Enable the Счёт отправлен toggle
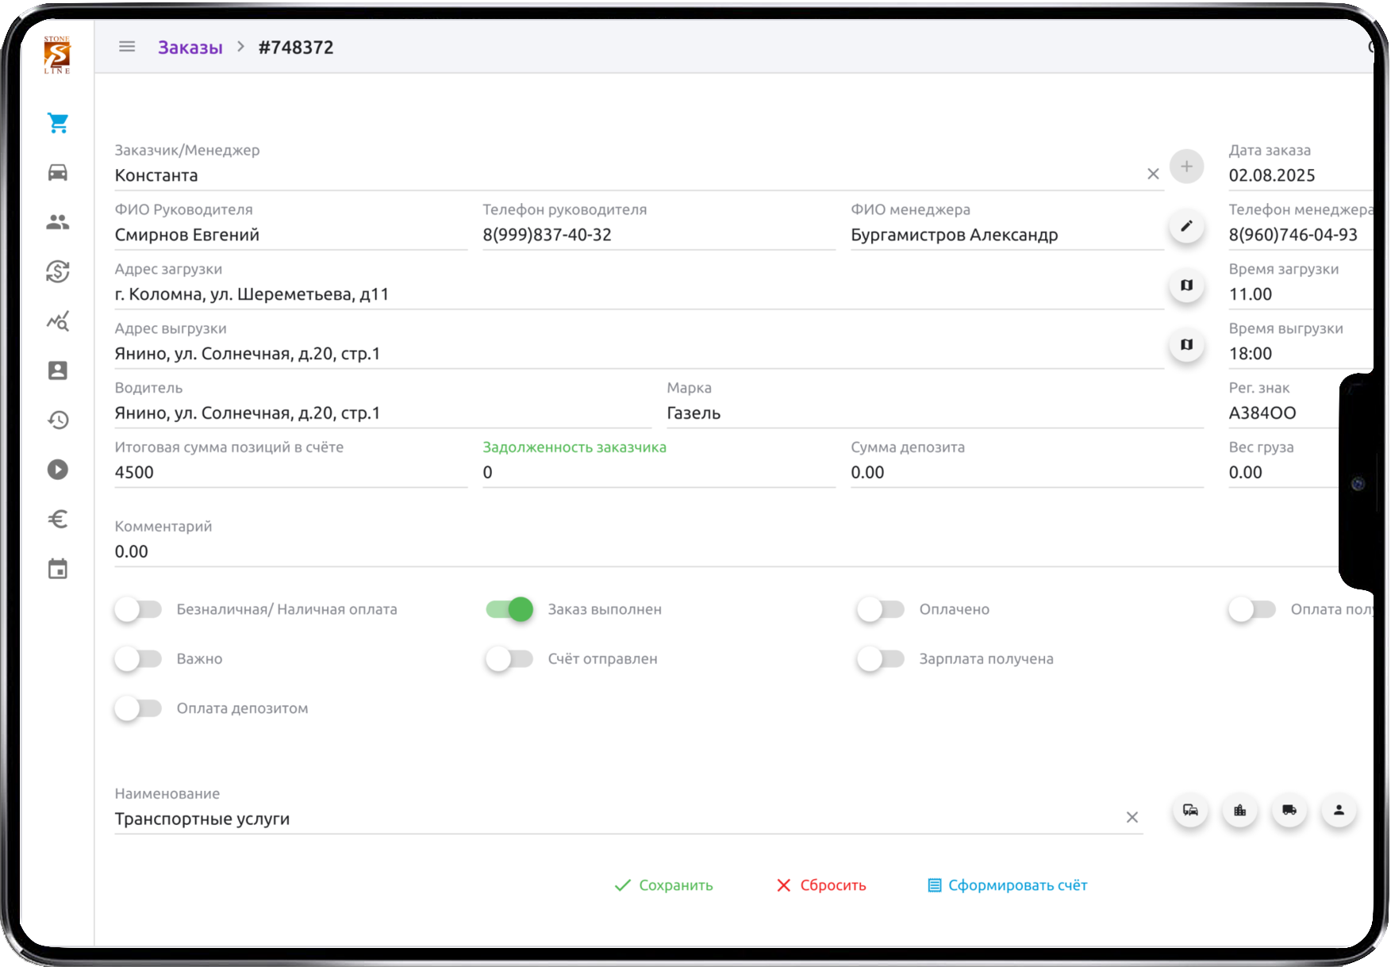This screenshot has width=1391, height=967. pyautogui.click(x=509, y=658)
